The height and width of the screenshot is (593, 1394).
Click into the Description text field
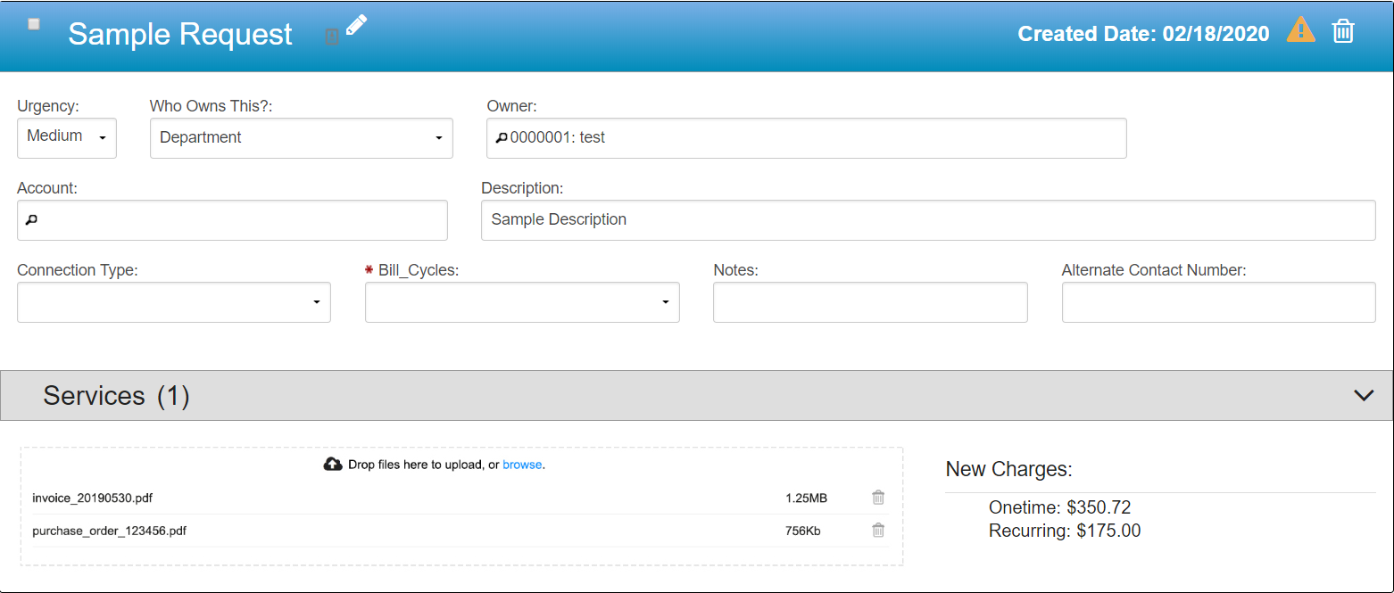(928, 220)
